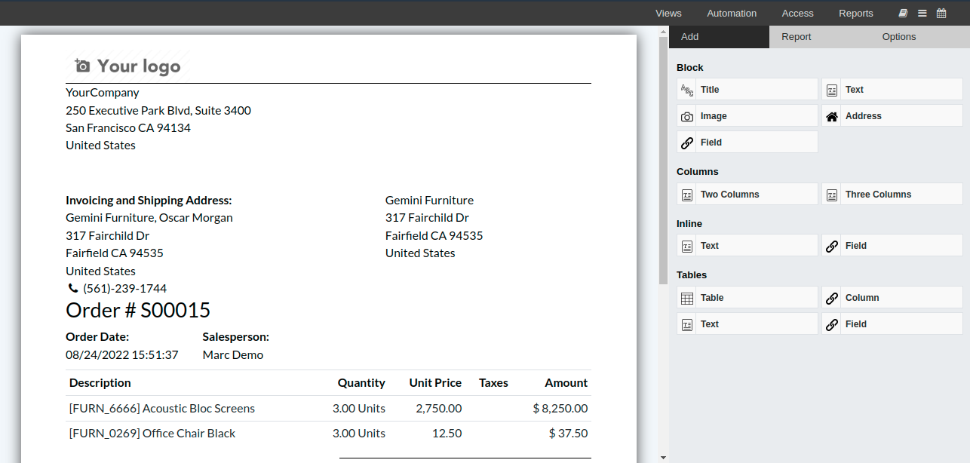The height and width of the screenshot is (463, 970).
Task: Open the Views menu
Action: pos(668,13)
